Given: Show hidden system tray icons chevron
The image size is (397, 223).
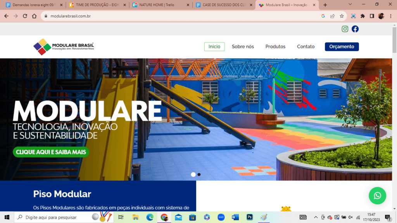Looking at the screenshot, I should click(316, 217).
